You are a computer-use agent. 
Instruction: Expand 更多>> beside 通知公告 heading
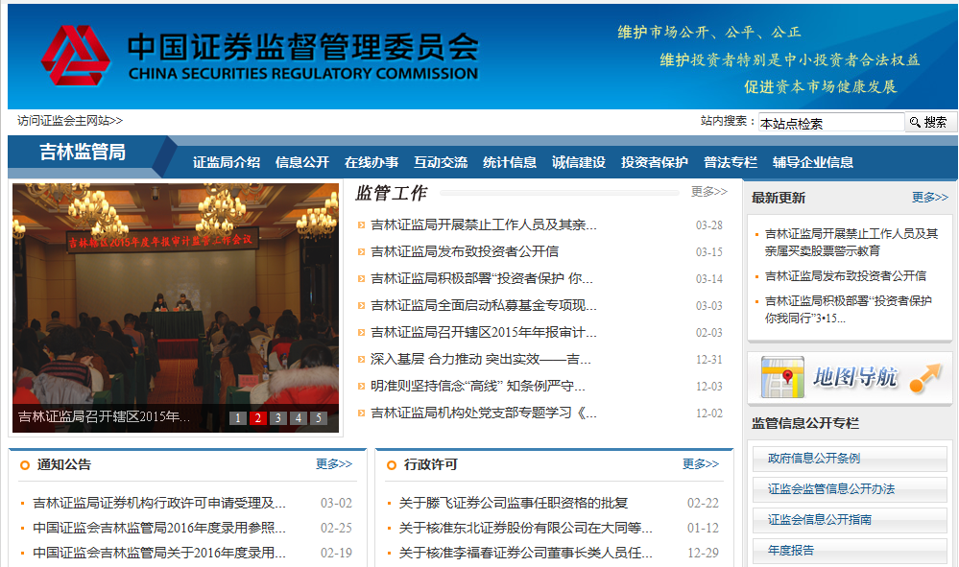coord(333,464)
